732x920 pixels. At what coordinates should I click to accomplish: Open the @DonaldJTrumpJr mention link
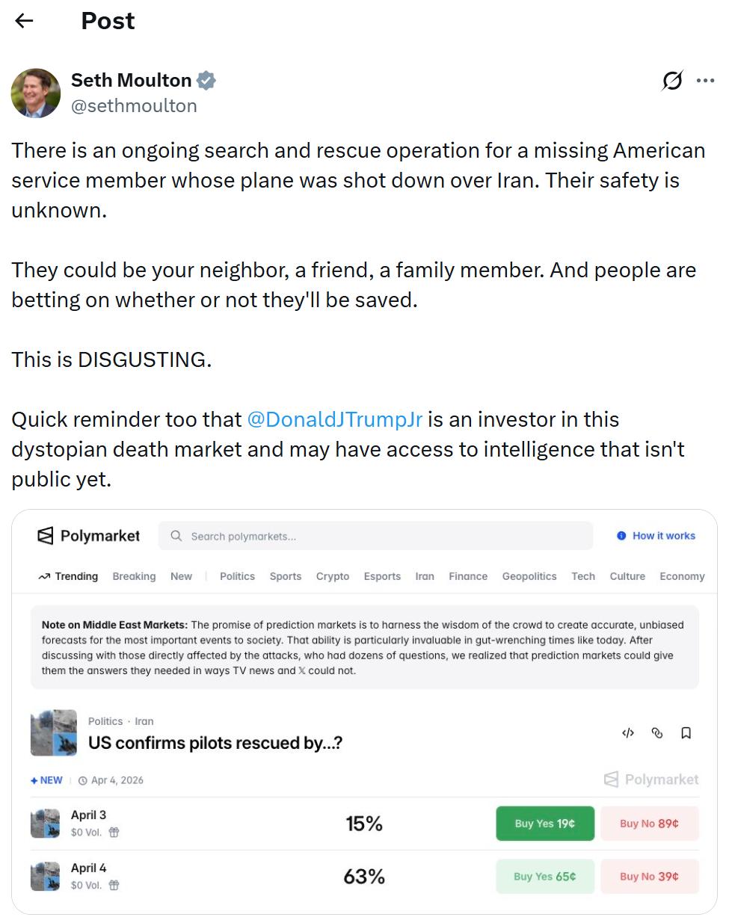click(334, 419)
